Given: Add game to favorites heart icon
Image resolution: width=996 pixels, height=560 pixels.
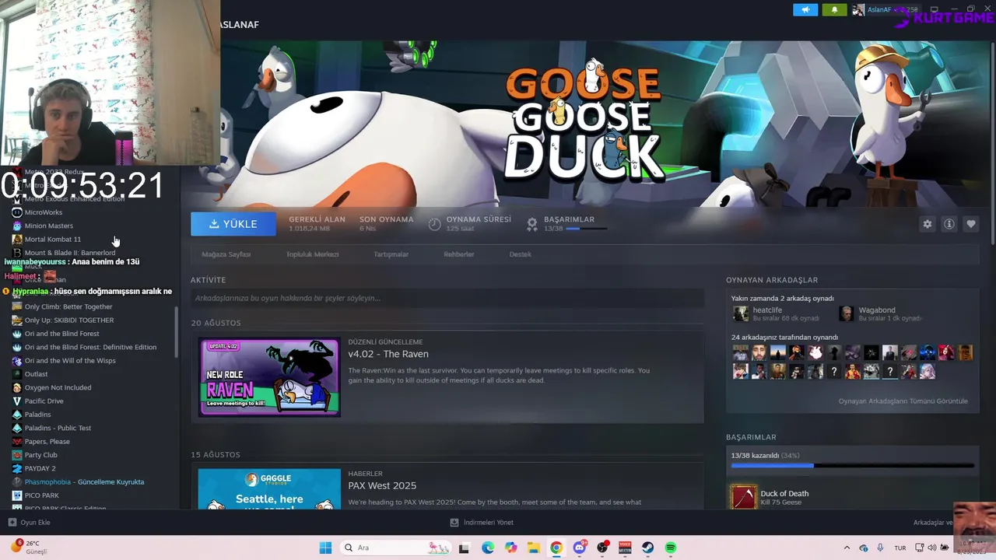Looking at the screenshot, I should (970, 224).
